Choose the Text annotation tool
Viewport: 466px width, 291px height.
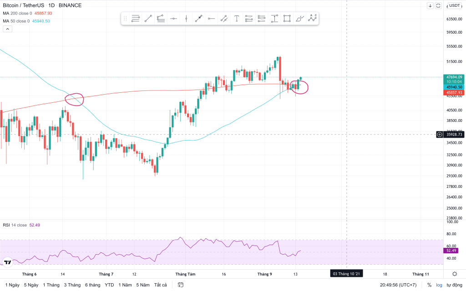pyautogui.click(x=237, y=19)
